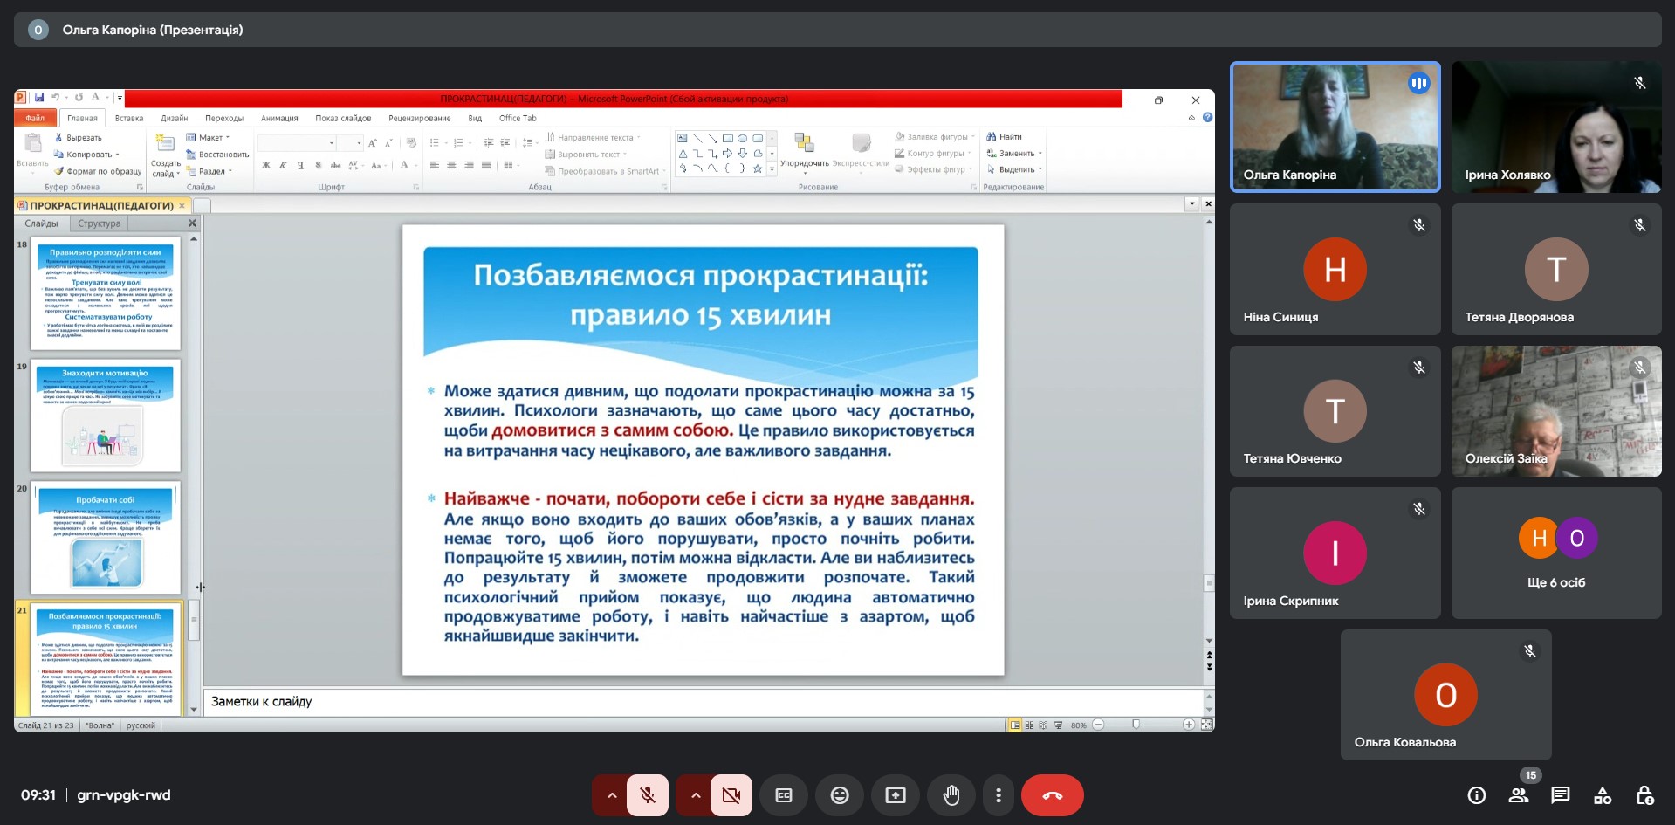Toggle closed captions on
This screenshot has height=825, width=1675.
(x=783, y=795)
